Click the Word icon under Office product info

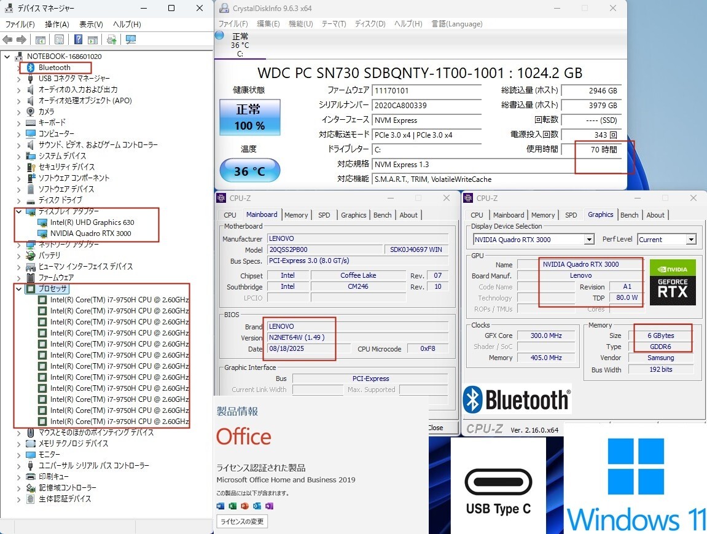(x=221, y=506)
